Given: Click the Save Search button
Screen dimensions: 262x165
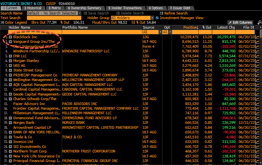Looking at the screenshot, I should tap(96, 13).
